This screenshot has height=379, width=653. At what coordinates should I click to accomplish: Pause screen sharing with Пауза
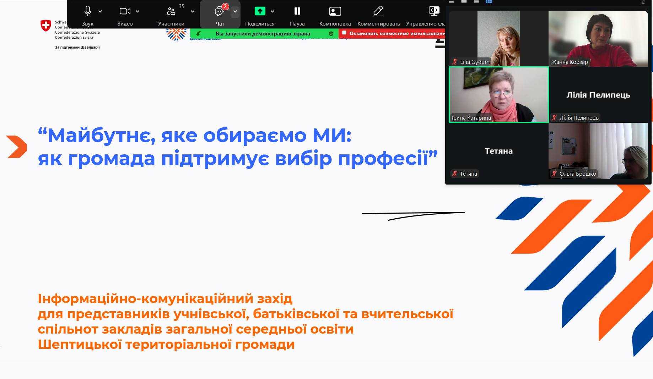[297, 11]
